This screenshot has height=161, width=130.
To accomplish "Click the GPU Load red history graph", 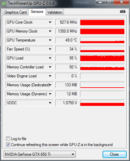I will 102,58.
